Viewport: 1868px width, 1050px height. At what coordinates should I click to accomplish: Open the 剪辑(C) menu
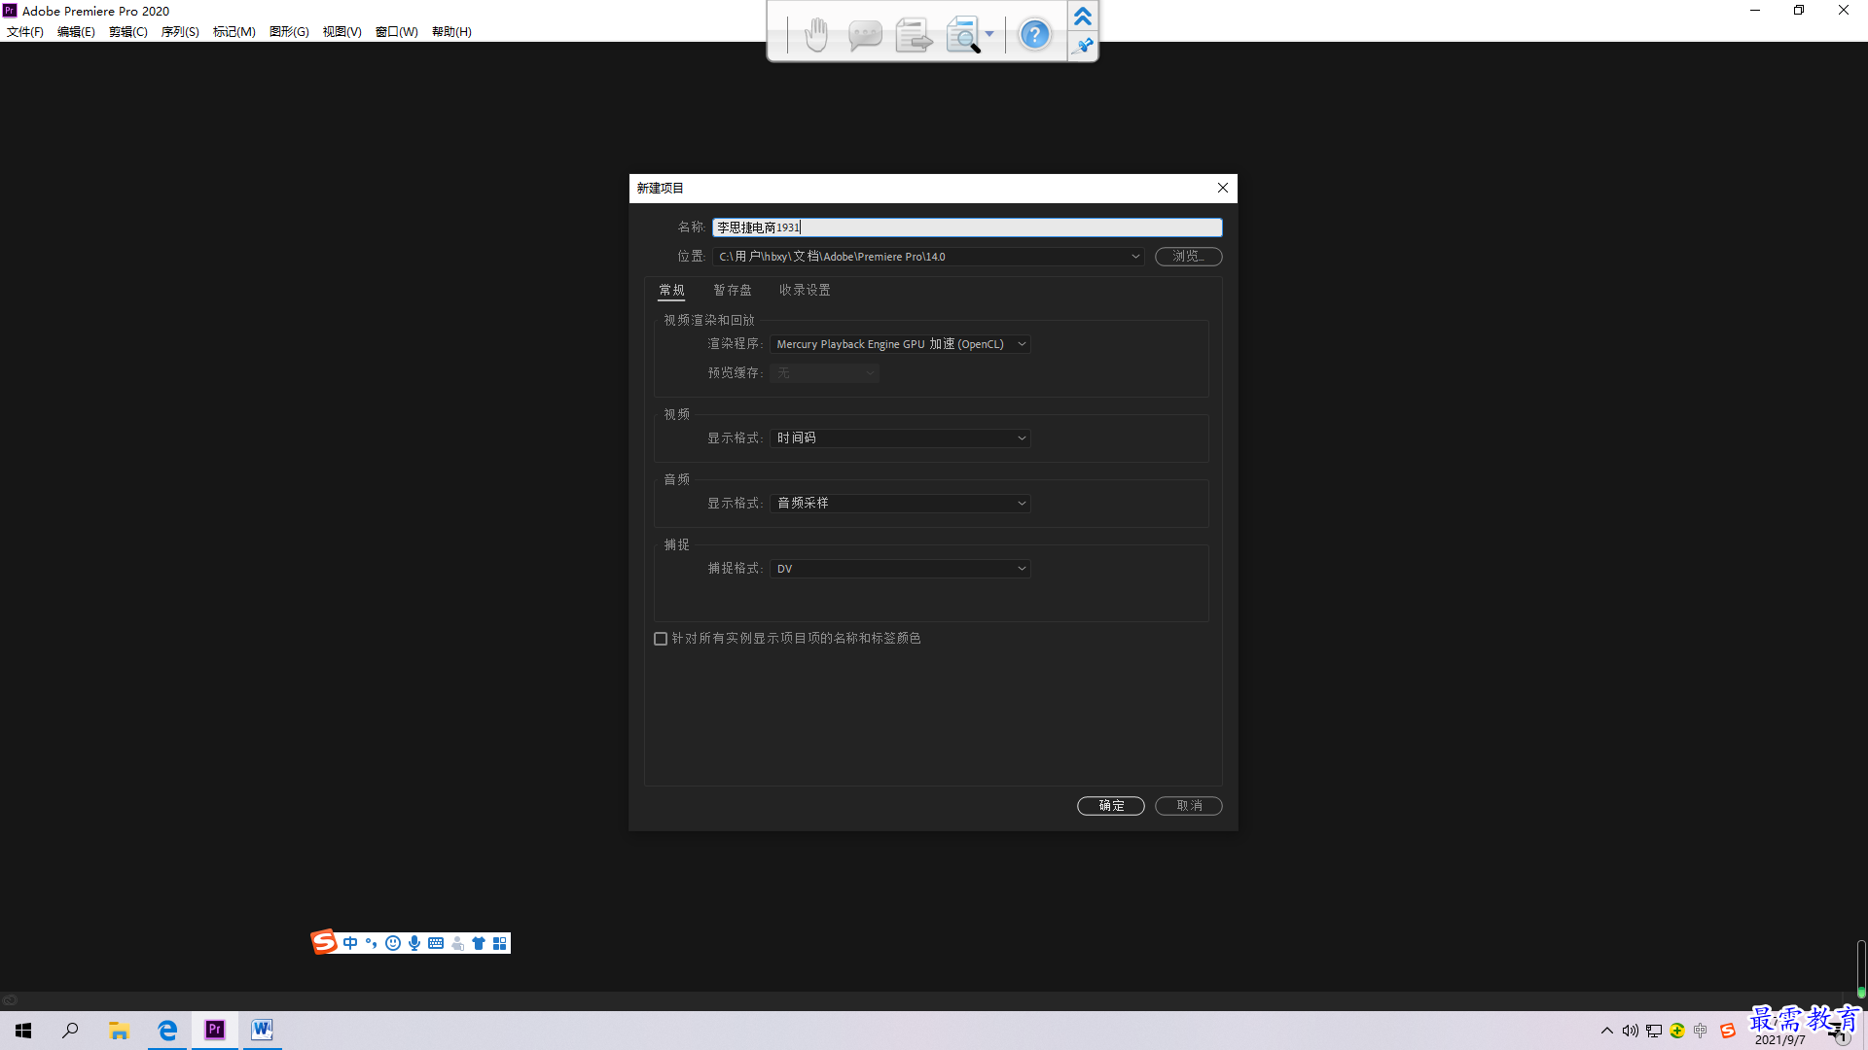coord(127,32)
